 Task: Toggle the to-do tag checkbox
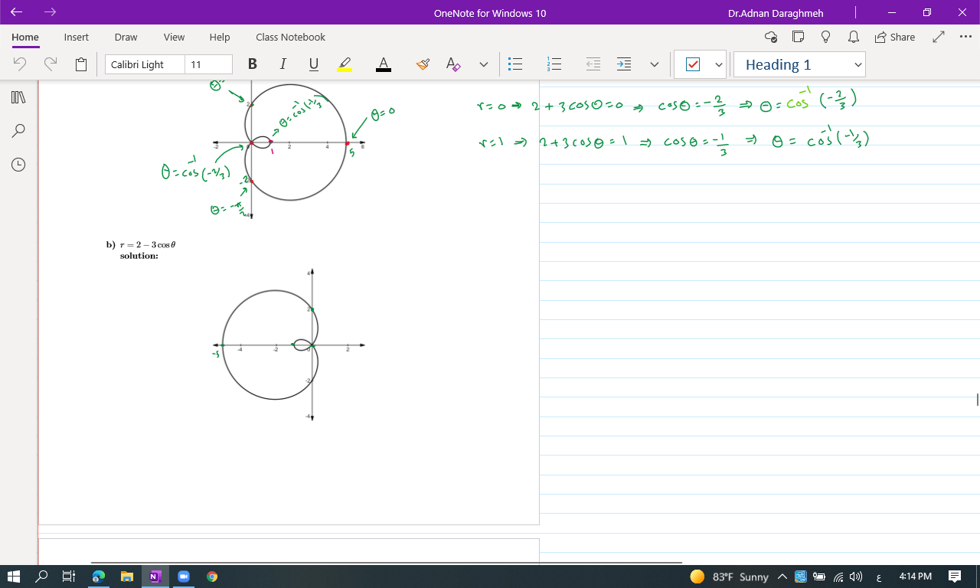(693, 65)
